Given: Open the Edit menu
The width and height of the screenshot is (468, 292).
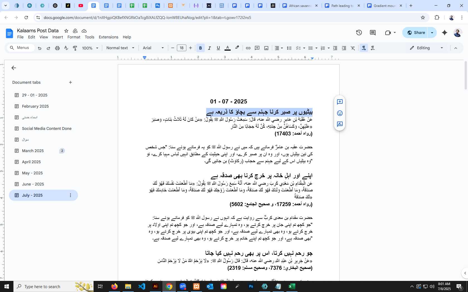Looking at the screenshot, I should [31, 37].
